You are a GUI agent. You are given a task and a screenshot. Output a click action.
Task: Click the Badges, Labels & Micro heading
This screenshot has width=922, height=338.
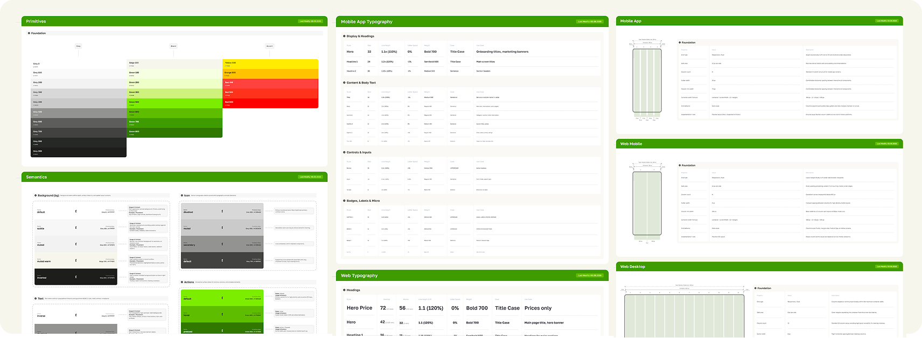[x=363, y=201]
